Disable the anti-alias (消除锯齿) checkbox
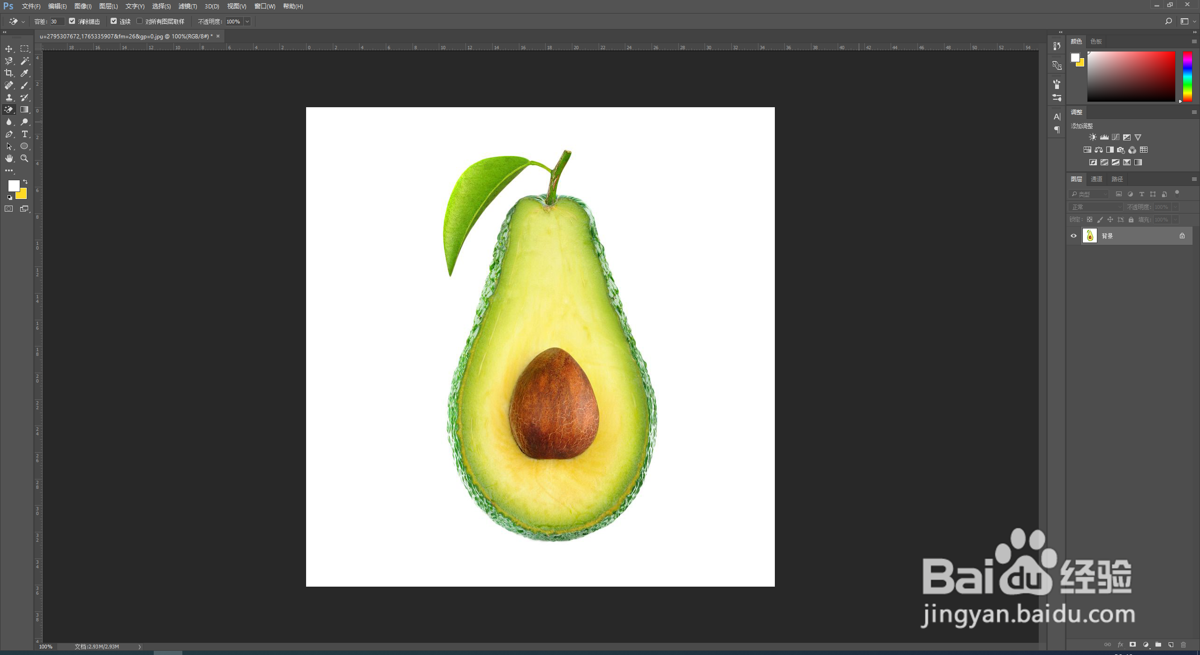The image size is (1200, 655). click(72, 21)
